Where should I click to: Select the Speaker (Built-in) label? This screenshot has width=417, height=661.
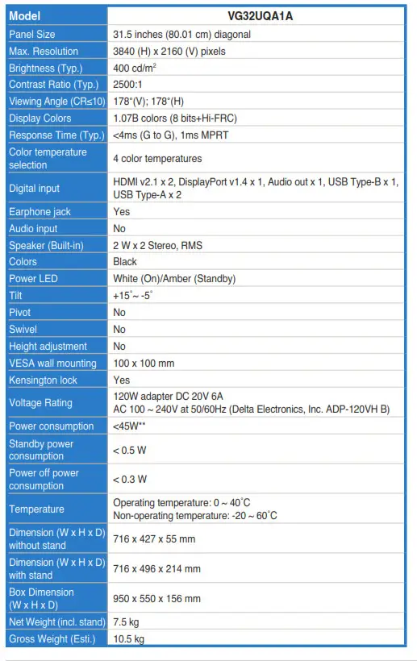(46, 245)
